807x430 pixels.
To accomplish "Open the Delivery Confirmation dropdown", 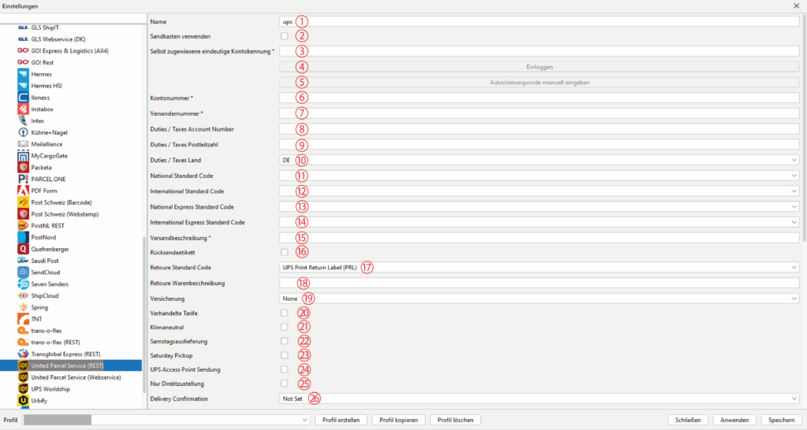I will pos(539,398).
